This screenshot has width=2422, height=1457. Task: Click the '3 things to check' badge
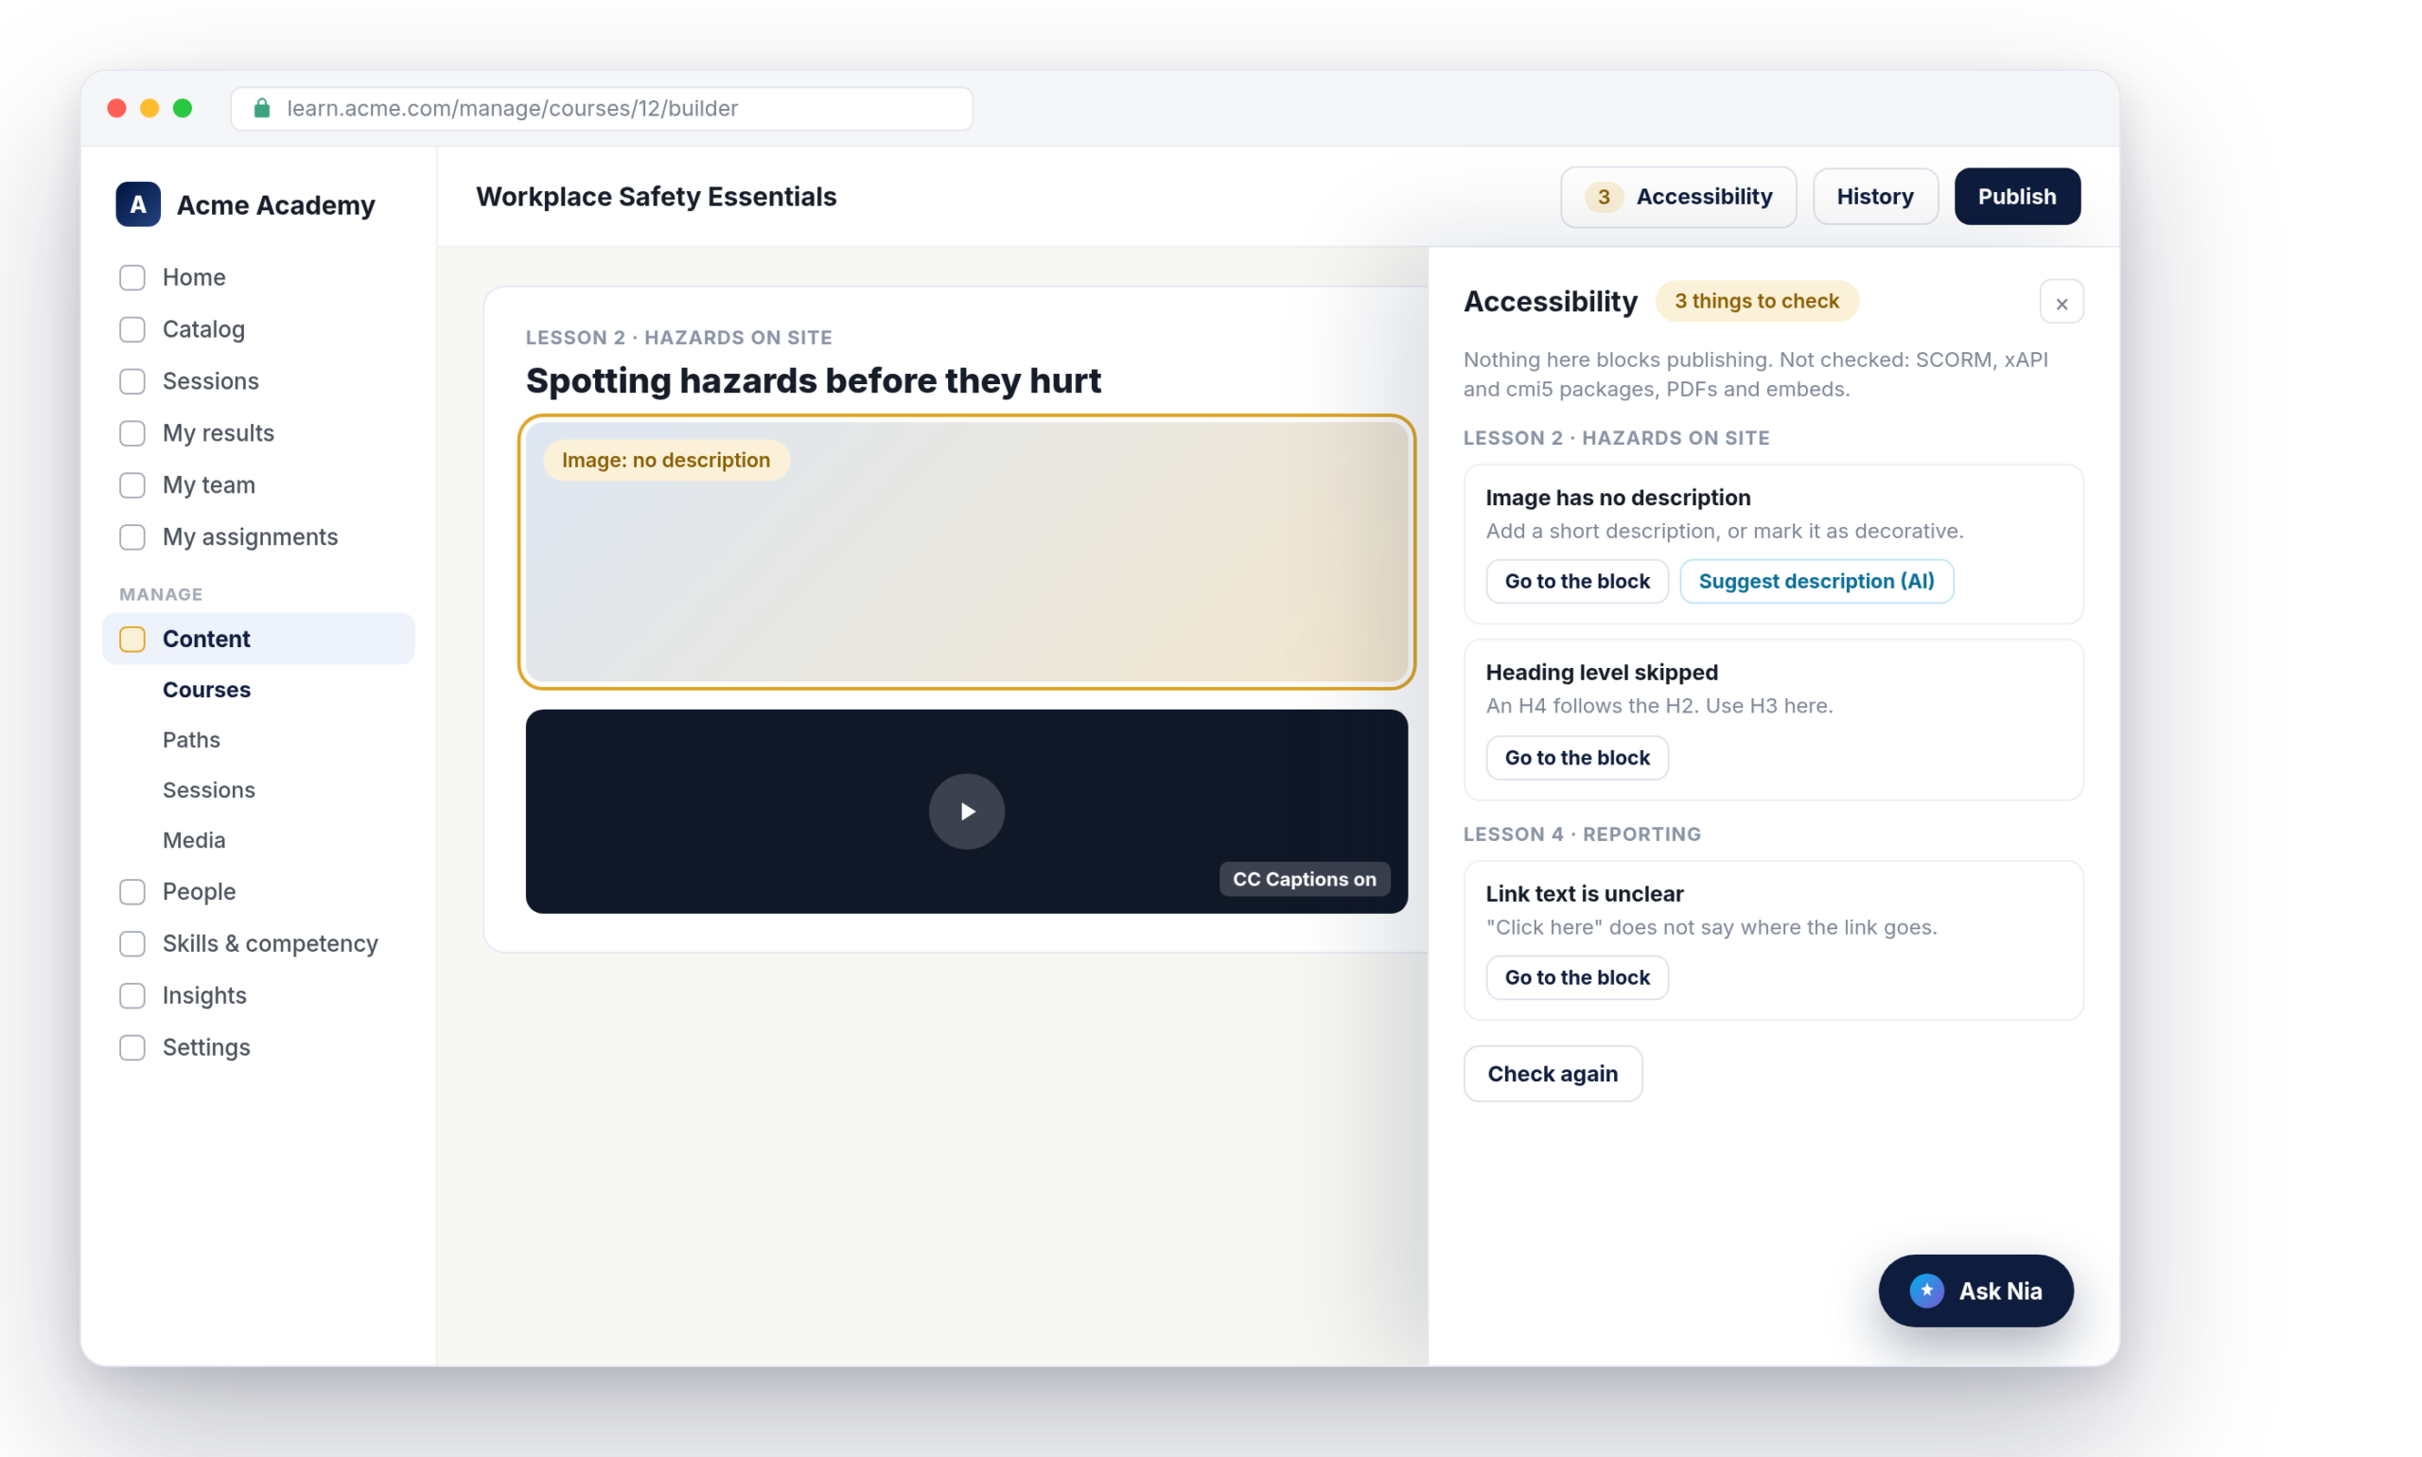click(x=1757, y=302)
